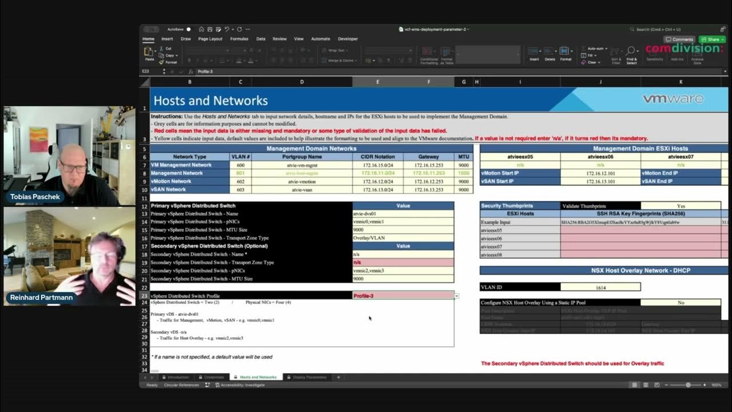Click the Undo arrow in title bar

point(227,29)
